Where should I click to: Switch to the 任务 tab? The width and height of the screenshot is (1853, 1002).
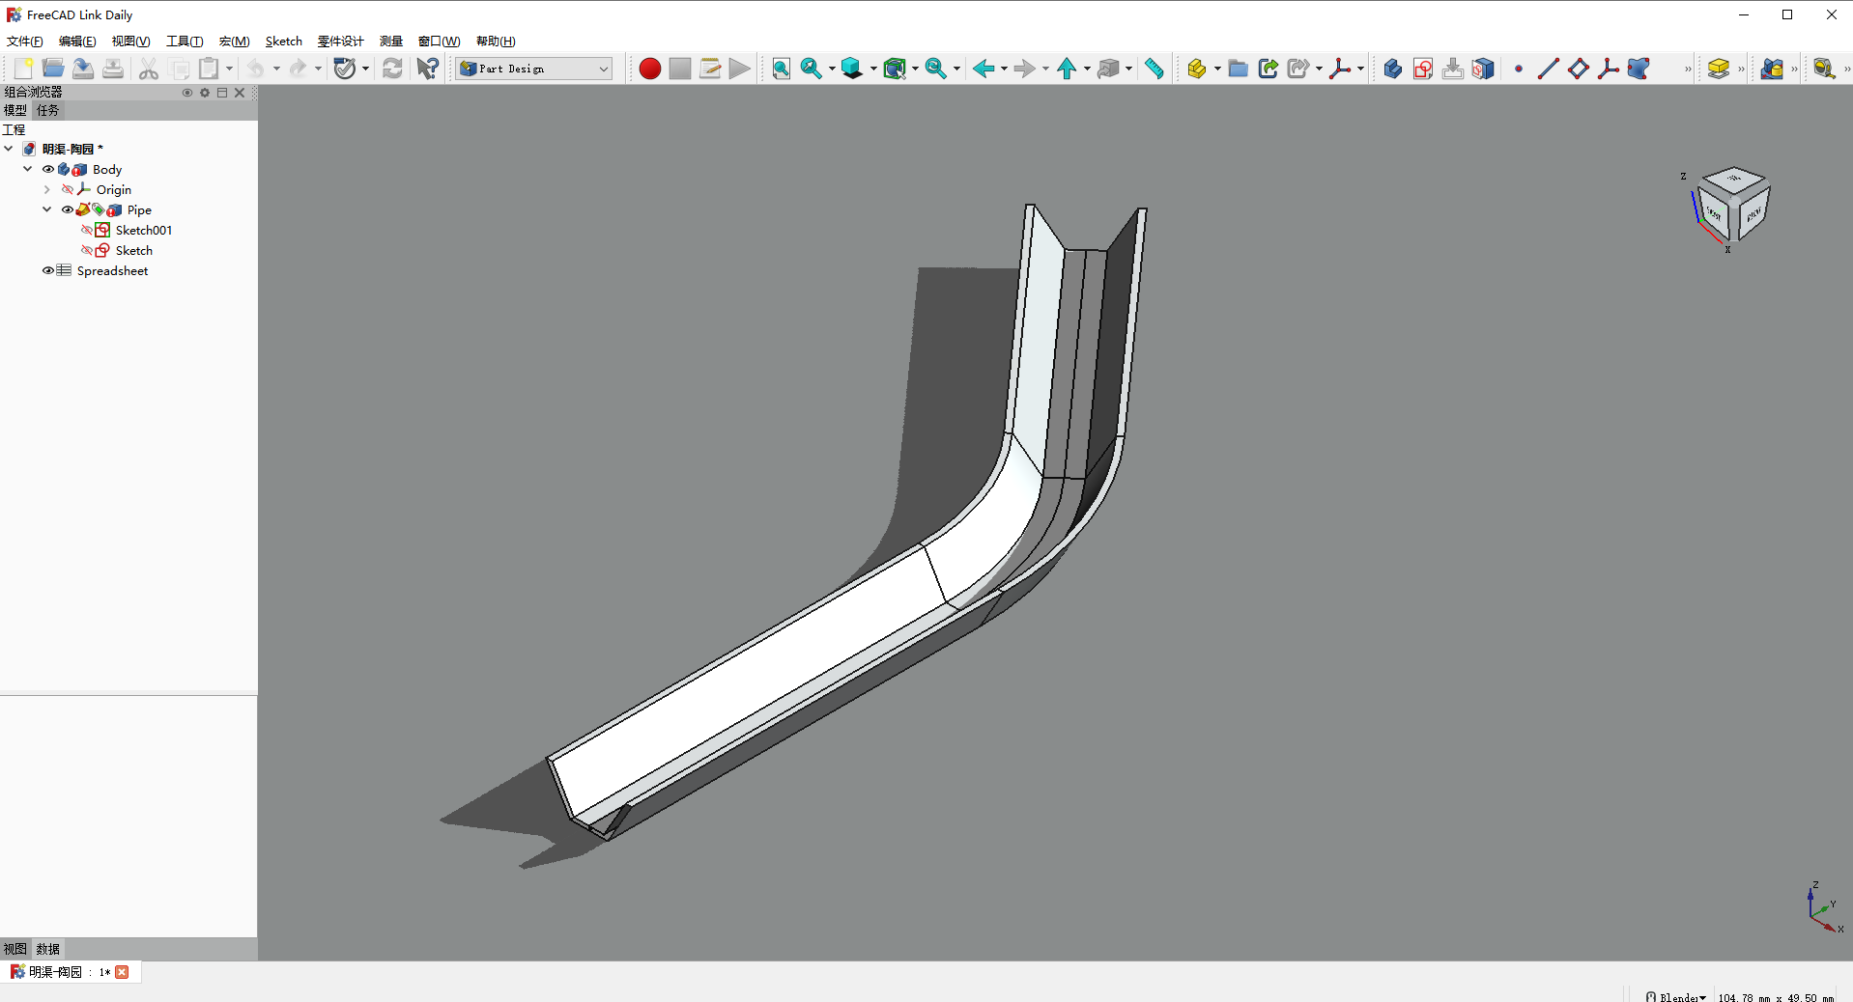[x=47, y=110]
